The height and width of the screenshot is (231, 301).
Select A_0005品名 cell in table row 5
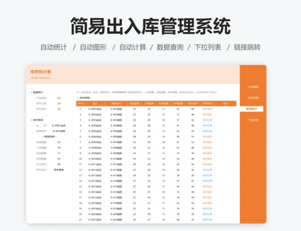pyautogui.click(x=95, y=131)
